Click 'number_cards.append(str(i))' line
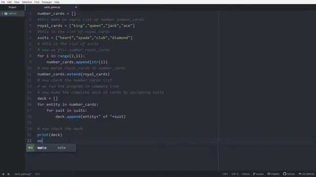 point(77,62)
